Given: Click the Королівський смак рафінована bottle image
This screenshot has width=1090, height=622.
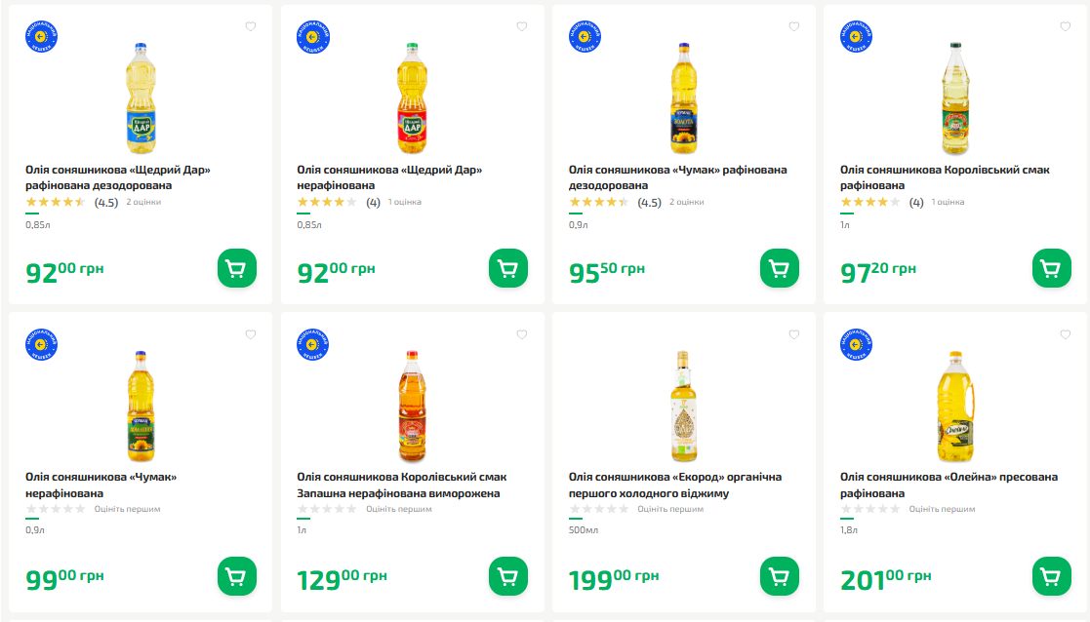Looking at the screenshot, I should coord(954,97).
